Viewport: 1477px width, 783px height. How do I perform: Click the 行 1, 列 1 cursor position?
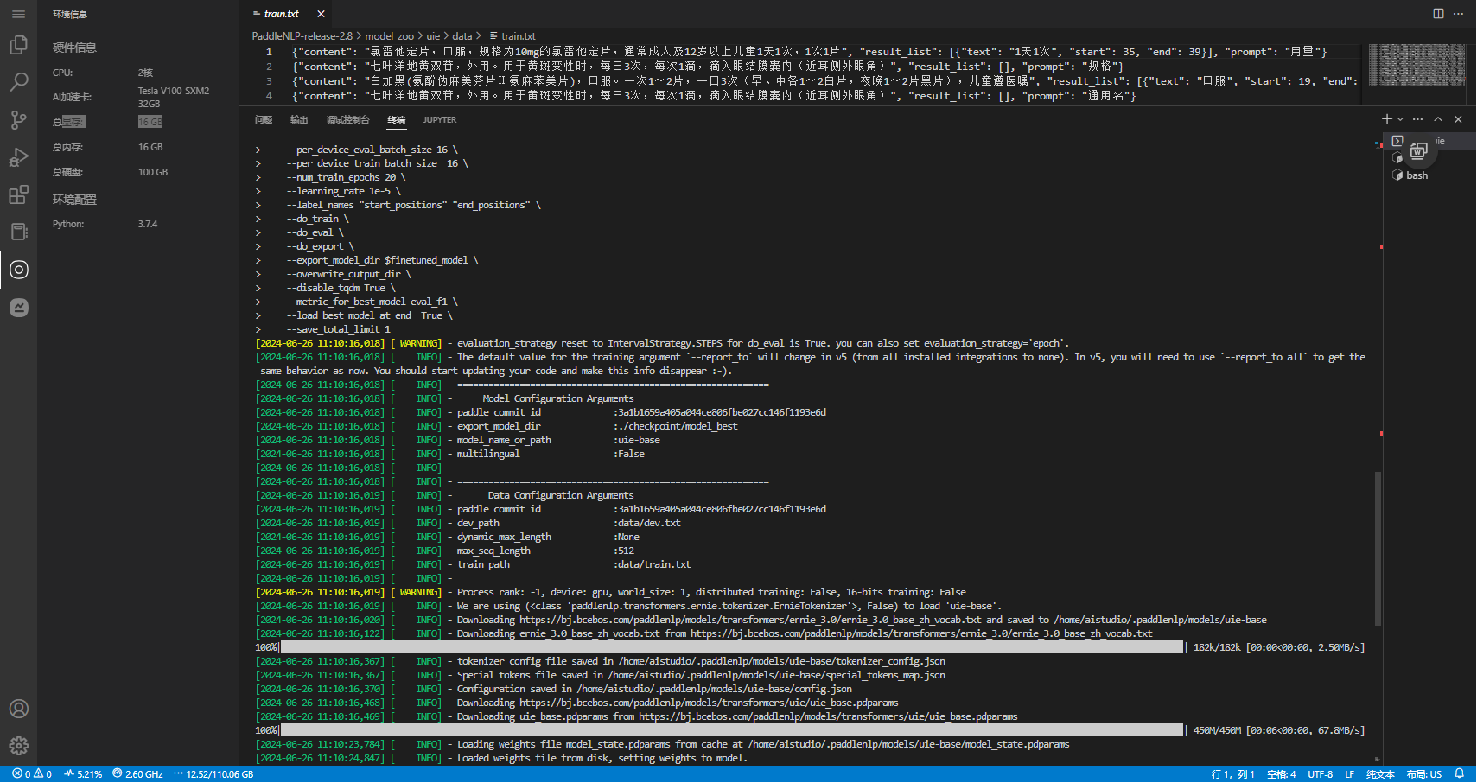[x=1233, y=774]
